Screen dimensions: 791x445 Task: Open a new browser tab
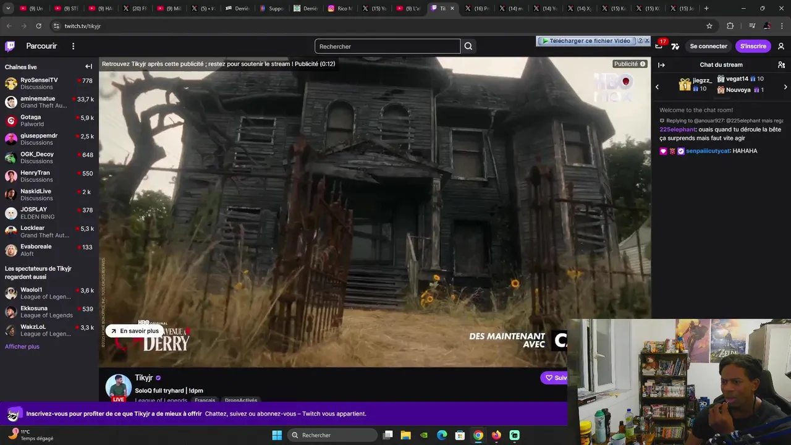coord(706,8)
